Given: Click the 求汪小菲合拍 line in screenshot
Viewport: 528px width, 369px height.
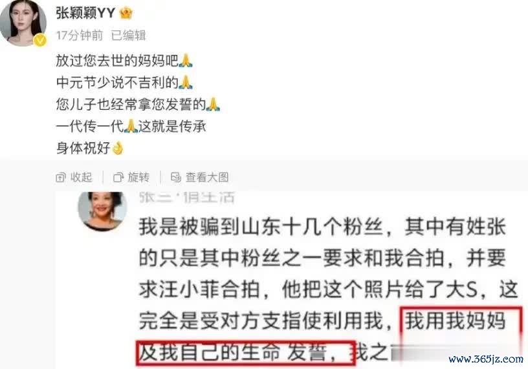Looking at the screenshot, I should [328, 290].
